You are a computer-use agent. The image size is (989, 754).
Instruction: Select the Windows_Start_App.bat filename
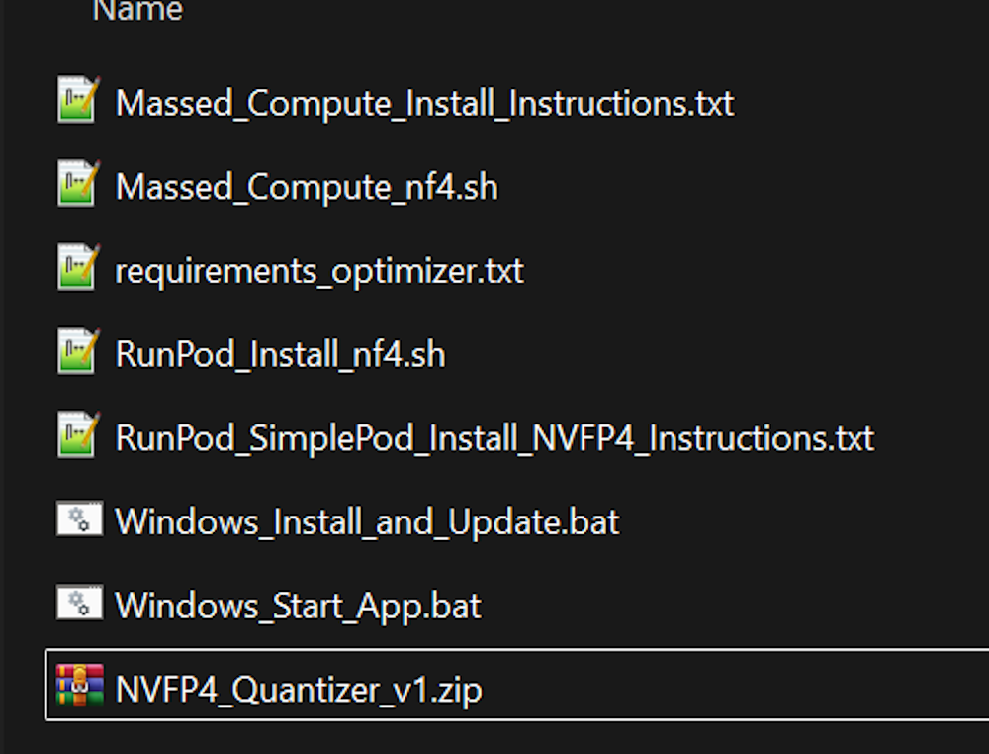click(x=298, y=607)
